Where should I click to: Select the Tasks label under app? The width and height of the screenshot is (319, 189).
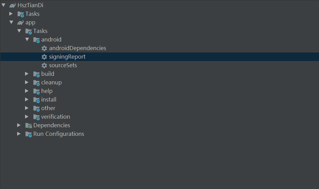tap(40, 31)
